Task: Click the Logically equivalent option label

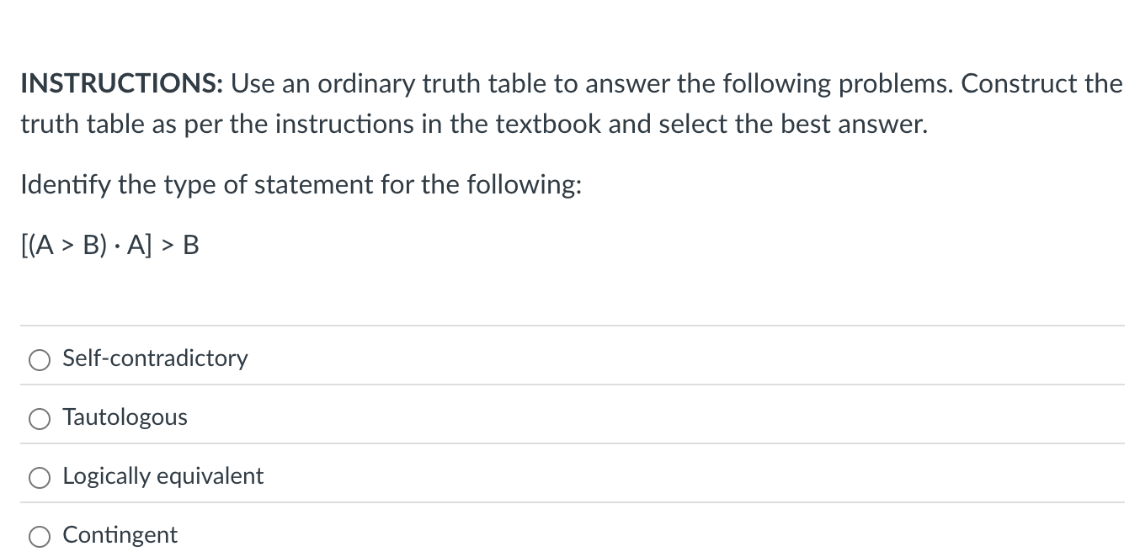Action: click(x=162, y=475)
